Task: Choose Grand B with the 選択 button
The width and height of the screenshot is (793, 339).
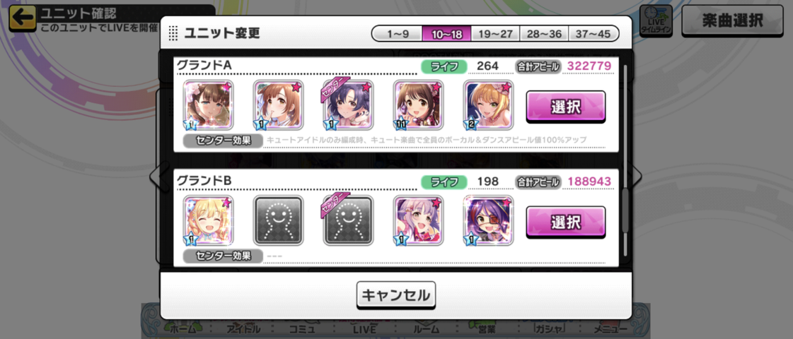Action: point(566,222)
